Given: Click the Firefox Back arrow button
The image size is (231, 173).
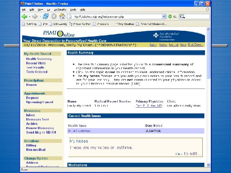Looking at the screenshot, I should pyautogui.click(x=24, y=16).
